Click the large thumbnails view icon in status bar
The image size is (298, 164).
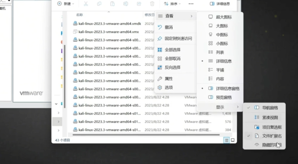(233, 140)
